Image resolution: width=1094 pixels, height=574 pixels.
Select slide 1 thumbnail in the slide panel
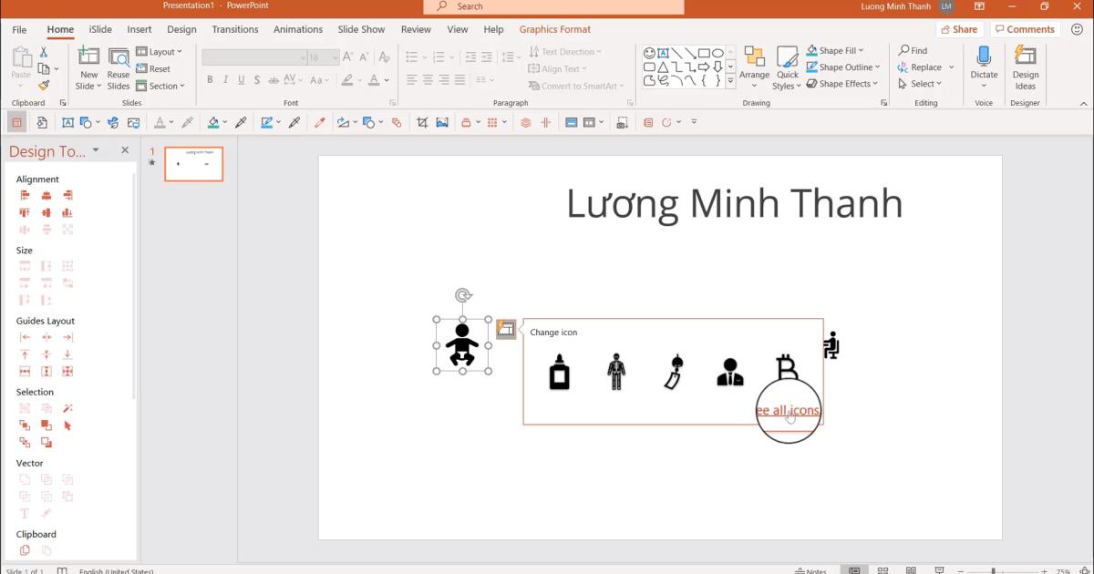193,163
